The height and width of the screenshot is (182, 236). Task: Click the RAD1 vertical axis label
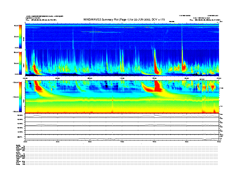tap(24, 66)
